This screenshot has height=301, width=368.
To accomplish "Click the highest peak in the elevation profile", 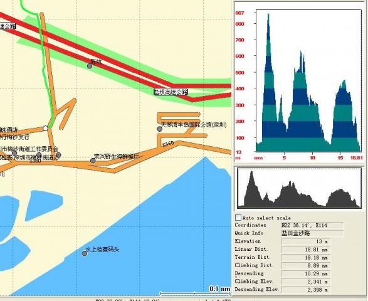I will 268,14.
